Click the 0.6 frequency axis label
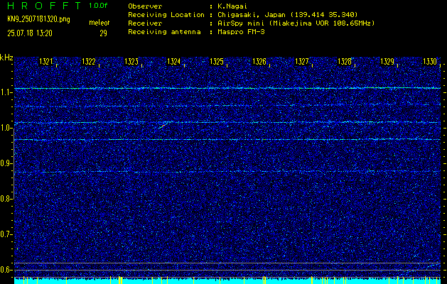Image resolution: width=447 pixels, height=284 pixels. [x=6, y=270]
